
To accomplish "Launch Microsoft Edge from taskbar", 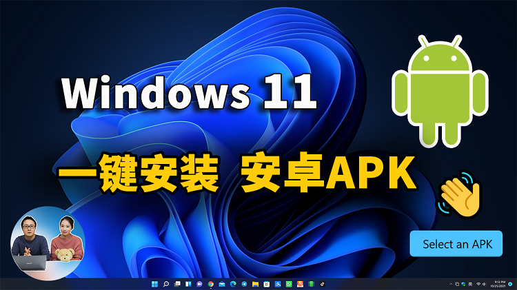I will coord(233,284).
